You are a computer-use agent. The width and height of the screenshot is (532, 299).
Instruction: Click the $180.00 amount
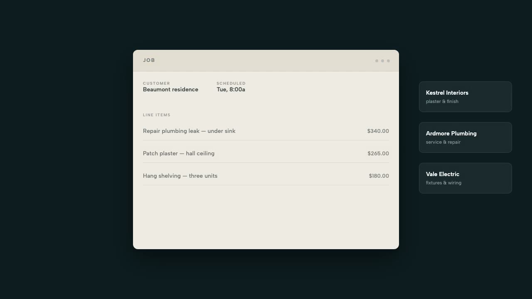click(x=379, y=176)
